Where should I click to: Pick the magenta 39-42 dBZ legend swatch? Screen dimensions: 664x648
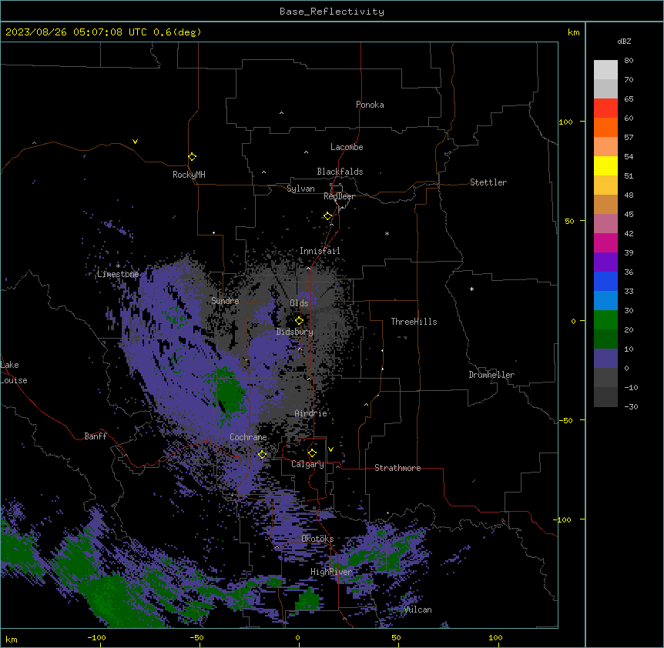coord(605,242)
